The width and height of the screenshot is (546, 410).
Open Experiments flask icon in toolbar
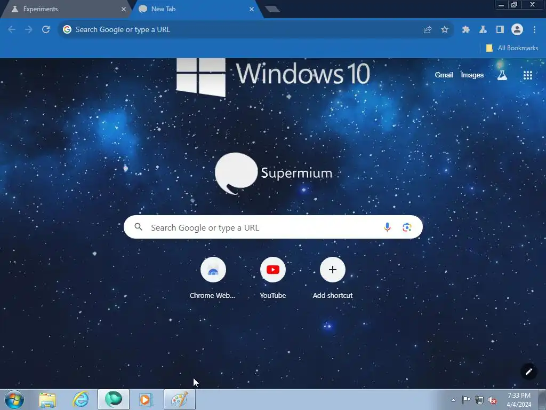click(483, 30)
